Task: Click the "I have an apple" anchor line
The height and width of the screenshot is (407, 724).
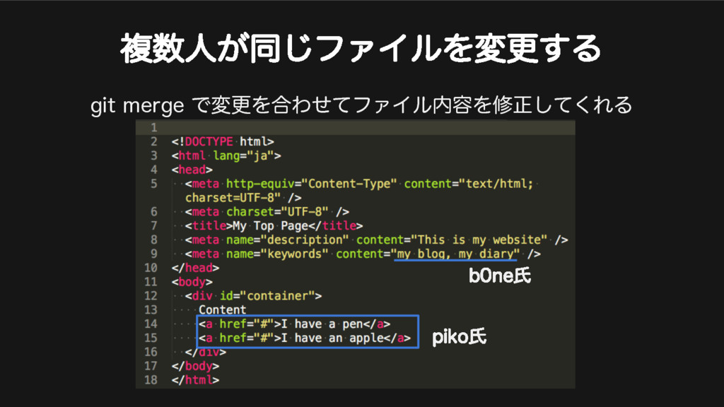Action: [x=305, y=338]
